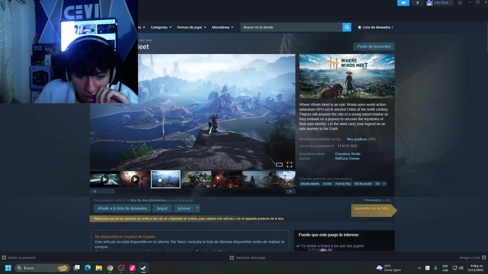Play the second trailer thumbnail
The width and height of the screenshot is (488, 274).
coord(135,179)
